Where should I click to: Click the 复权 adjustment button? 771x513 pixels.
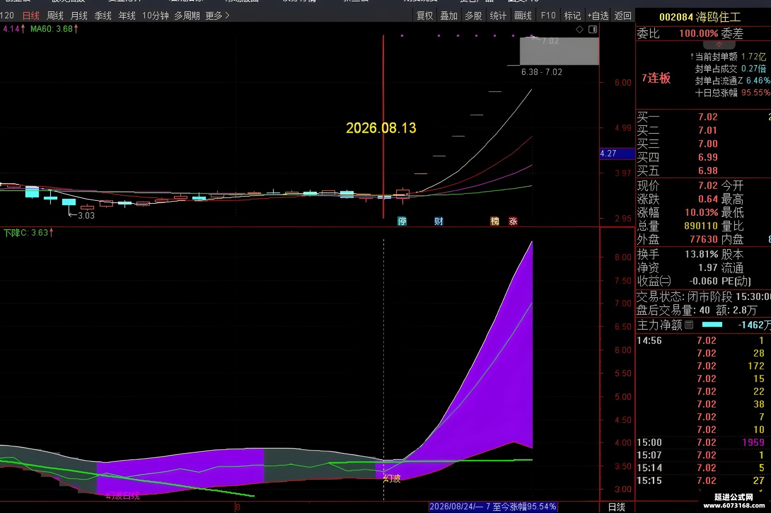pos(424,16)
